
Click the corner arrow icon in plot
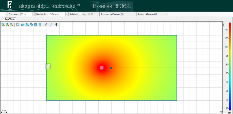pos(221,112)
